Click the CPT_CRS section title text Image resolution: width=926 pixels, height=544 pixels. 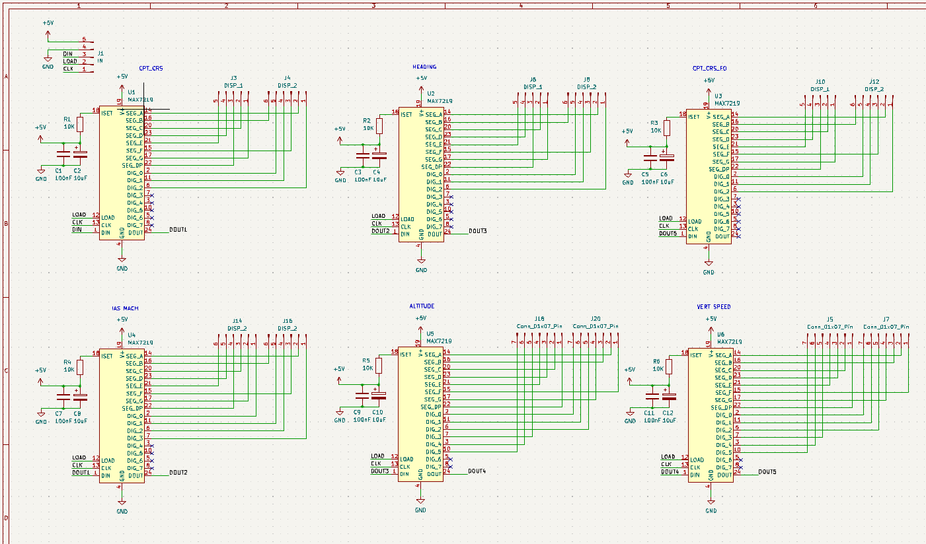(151, 68)
